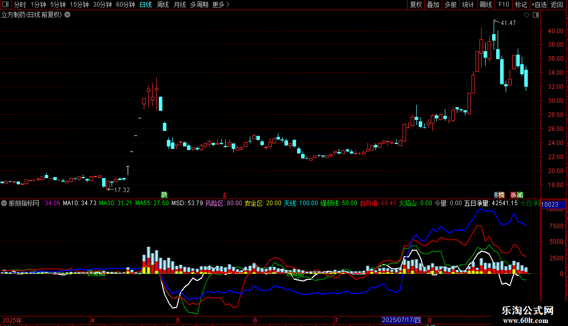
Task: Click the 复权 button
Action: [x=416, y=5]
